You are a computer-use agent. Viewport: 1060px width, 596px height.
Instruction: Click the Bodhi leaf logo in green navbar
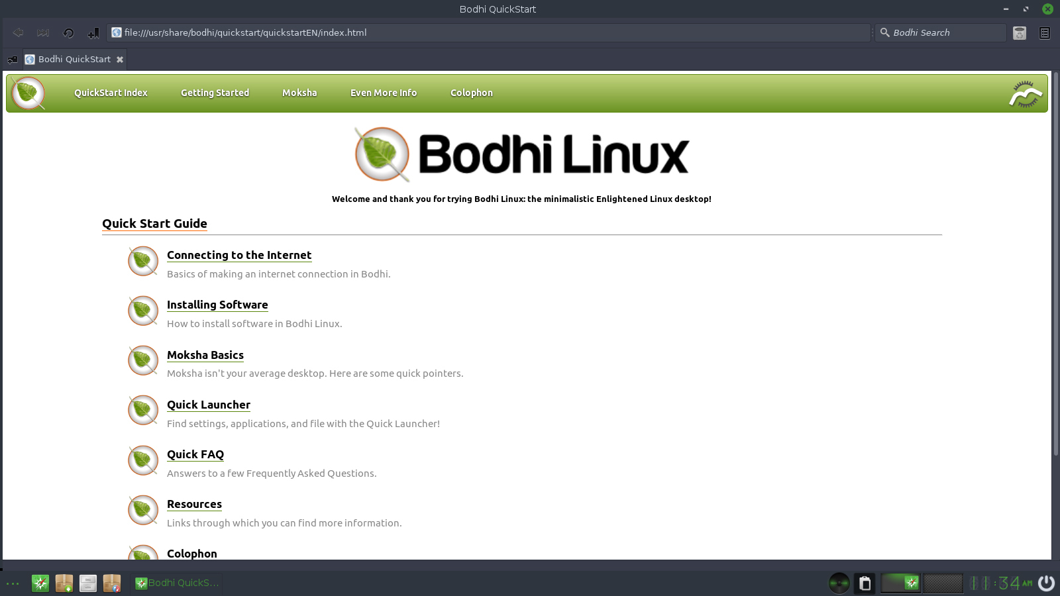tap(28, 93)
